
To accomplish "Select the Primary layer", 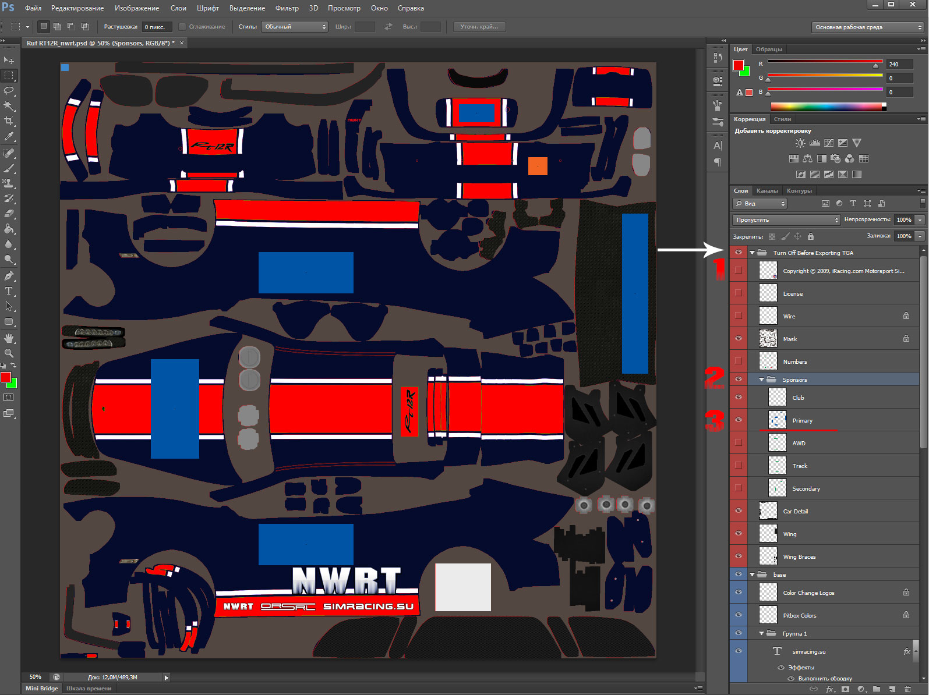I will point(802,420).
